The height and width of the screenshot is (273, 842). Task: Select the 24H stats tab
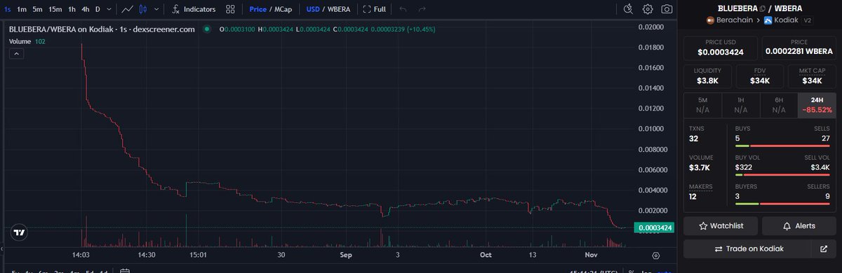817,106
